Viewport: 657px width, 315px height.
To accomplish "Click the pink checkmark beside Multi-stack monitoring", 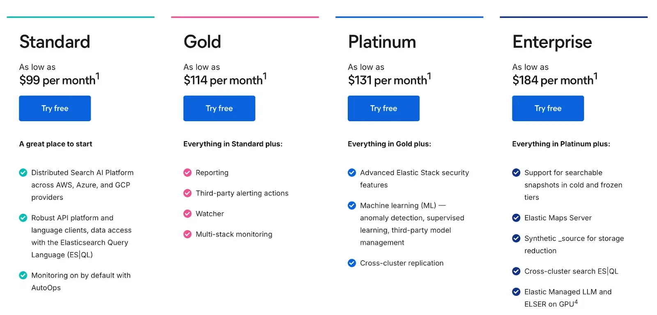I will coord(188,234).
